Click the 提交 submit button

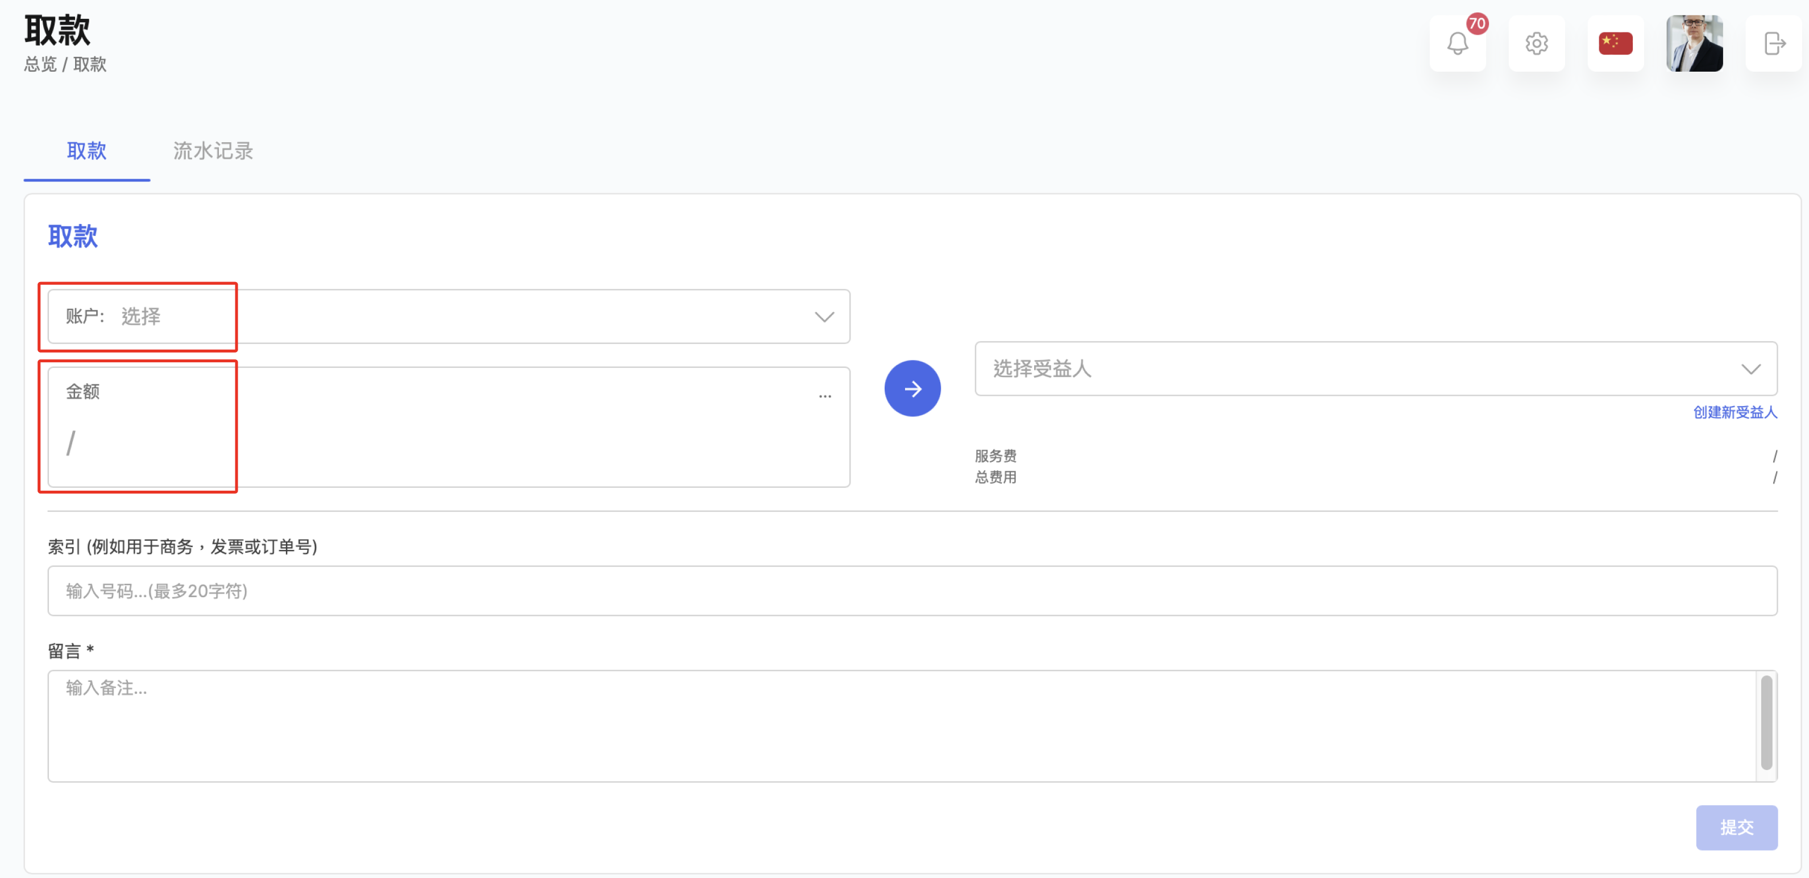pyautogui.click(x=1736, y=827)
